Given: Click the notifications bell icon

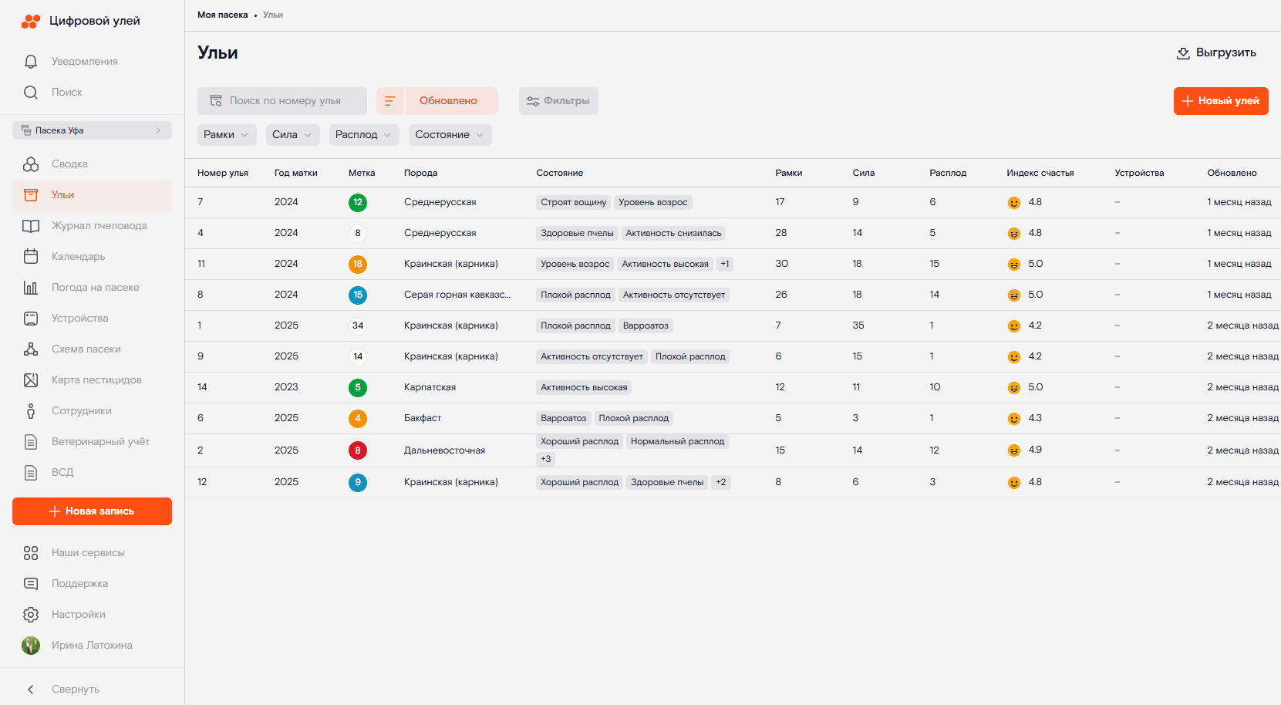Looking at the screenshot, I should (x=31, y=62).
